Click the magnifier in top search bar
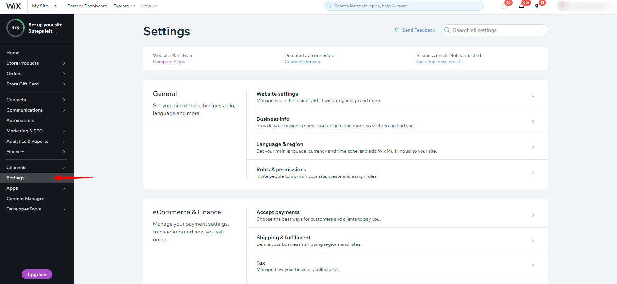The width and height of the screenshot is (617, 284). coord(329,6)
